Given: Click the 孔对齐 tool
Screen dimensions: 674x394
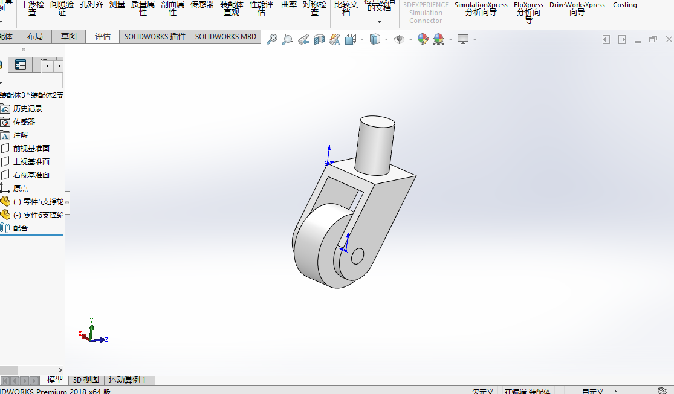Looking at the screenshot, I should click(x=91, y=5).
